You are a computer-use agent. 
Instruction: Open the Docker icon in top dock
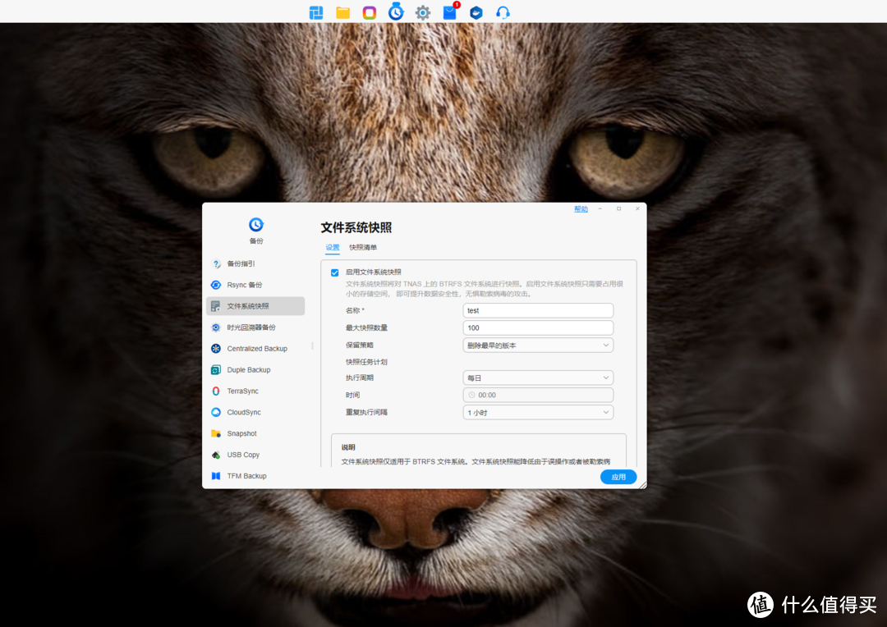[x=476, y=12]
